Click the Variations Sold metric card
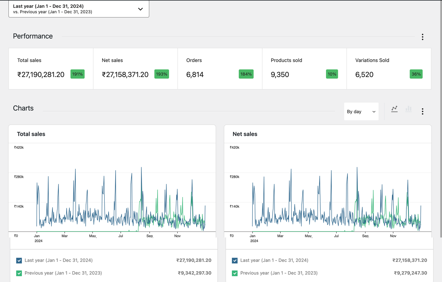Image resolution: width=442 pixels, height=282 pixels. coord(388,69)
